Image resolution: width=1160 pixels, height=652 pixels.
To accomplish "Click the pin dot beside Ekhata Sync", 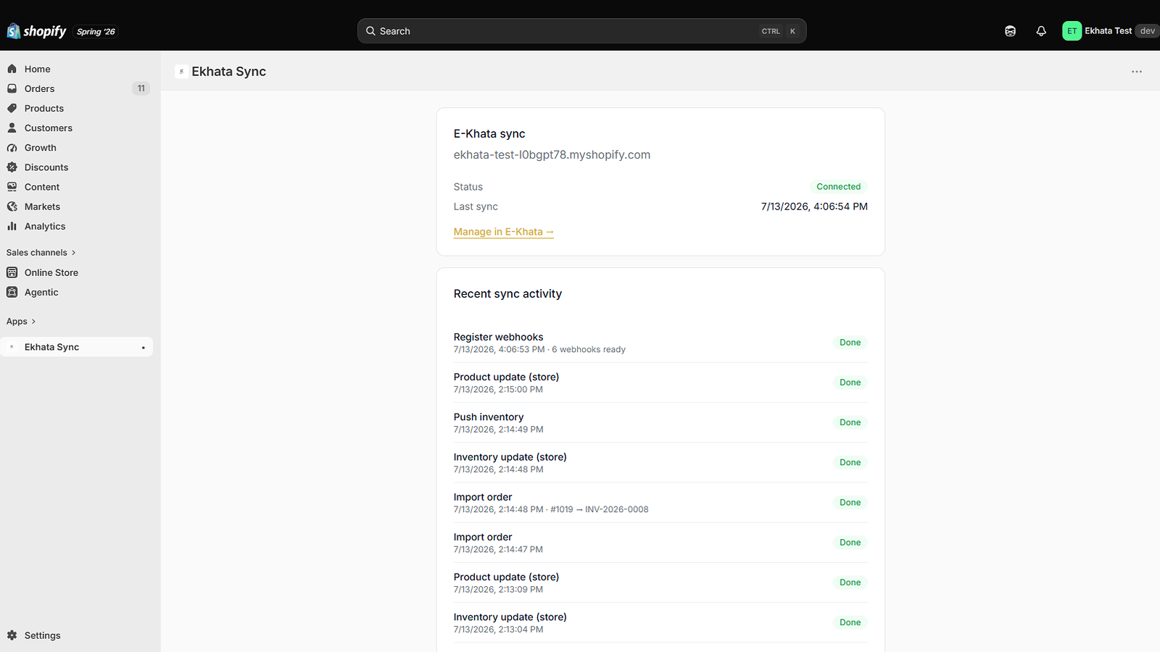I will (x=144, y=348).
